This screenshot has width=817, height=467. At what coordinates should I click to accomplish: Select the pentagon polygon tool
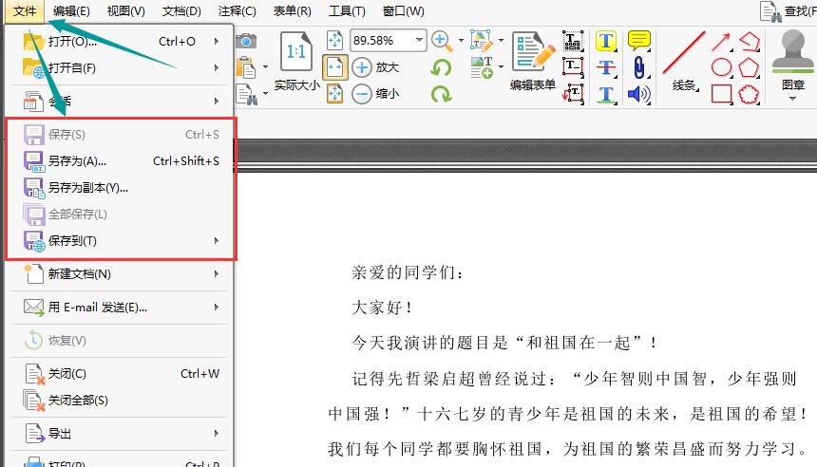[750, 67]
